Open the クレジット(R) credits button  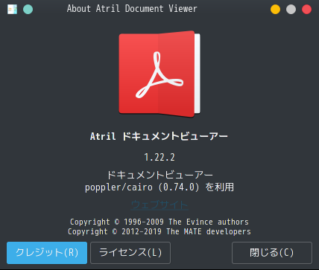(x=47, y=253)
